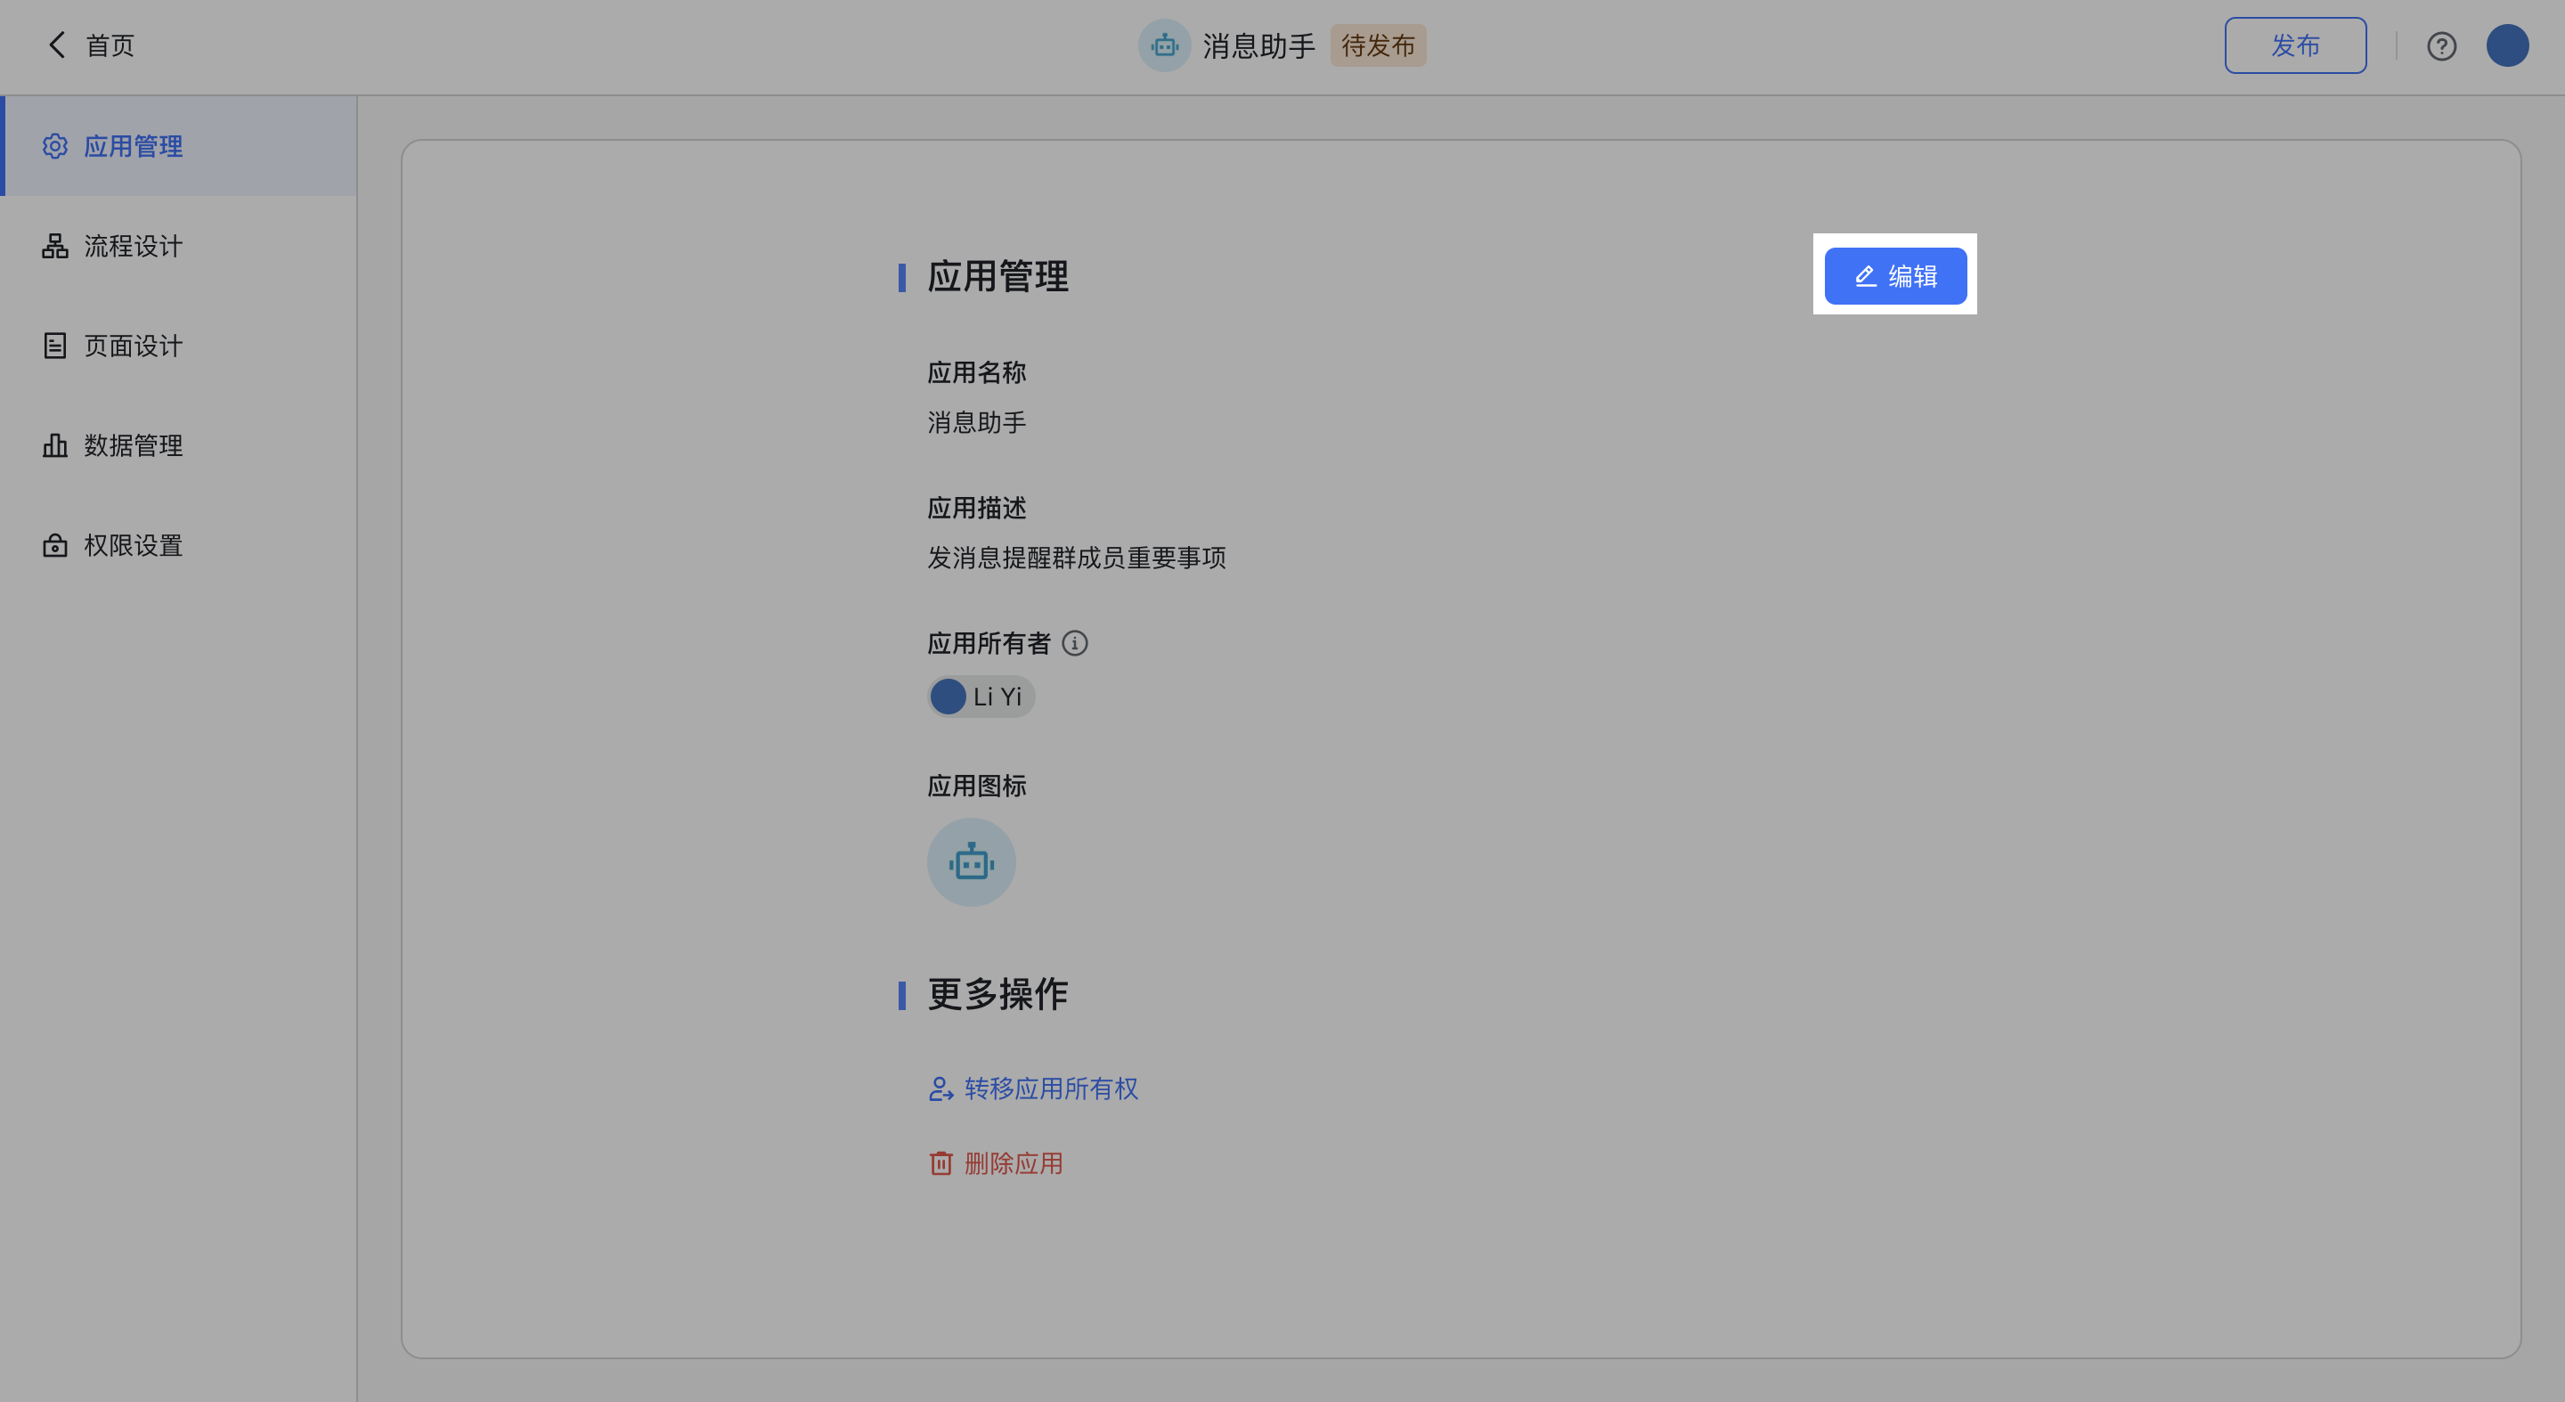Image resolution: width=2565 pixels, height=1402 pixels.
Task: Open the user avatar in top right
Action: (x=2507, y=45)
